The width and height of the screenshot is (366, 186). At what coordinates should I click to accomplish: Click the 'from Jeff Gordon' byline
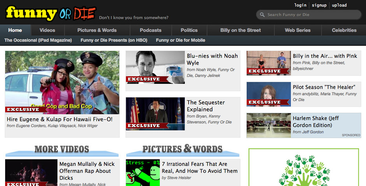point(308,132)
